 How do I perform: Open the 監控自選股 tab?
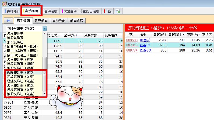pos(90,11)
